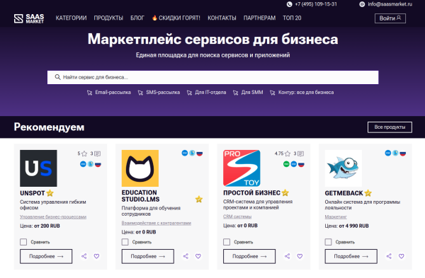Open the CRM системы category link

click(237, 216)
